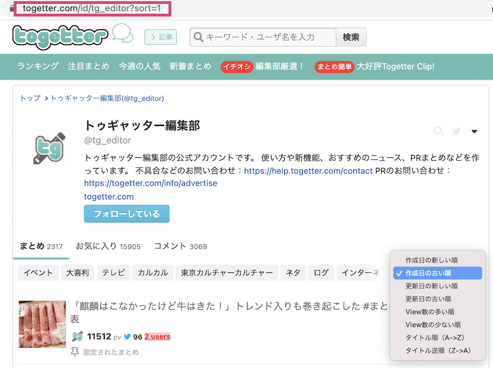
Task: Click the 記事 button near logo
Action: click(x=161, y=37)
